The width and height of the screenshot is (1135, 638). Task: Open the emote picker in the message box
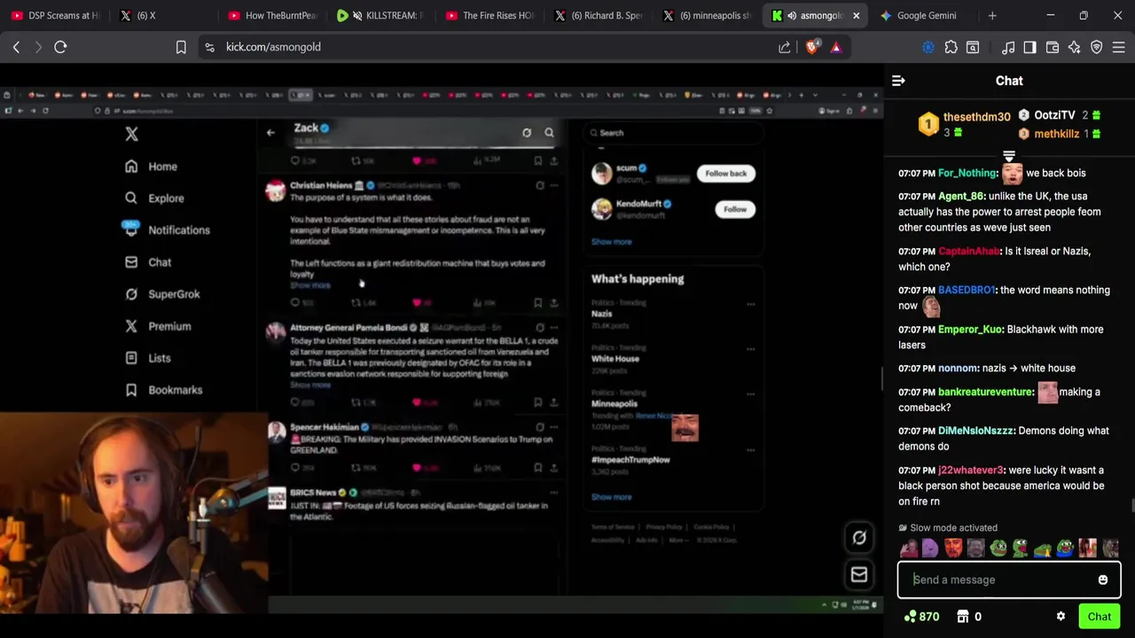tap(1103, 580)
